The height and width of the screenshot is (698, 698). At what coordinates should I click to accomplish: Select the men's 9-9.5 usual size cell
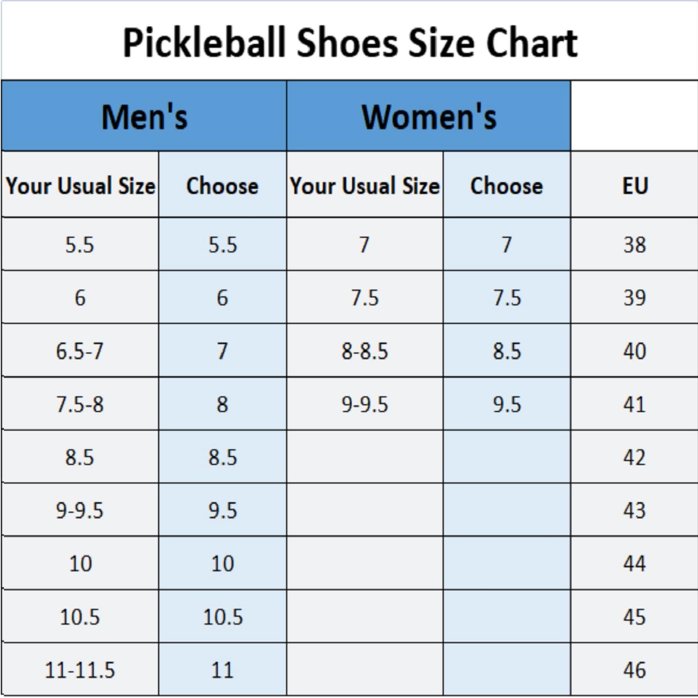pyautogui.click(x=80, y=510)
